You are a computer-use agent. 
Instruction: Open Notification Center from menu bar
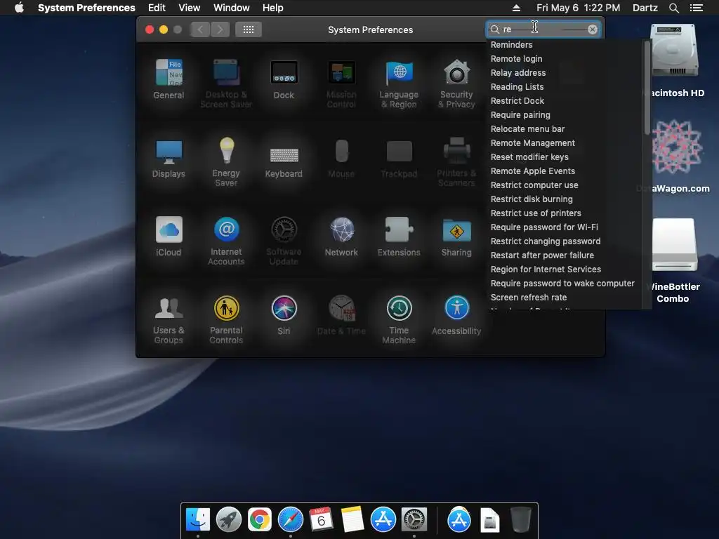pos(697,8)
